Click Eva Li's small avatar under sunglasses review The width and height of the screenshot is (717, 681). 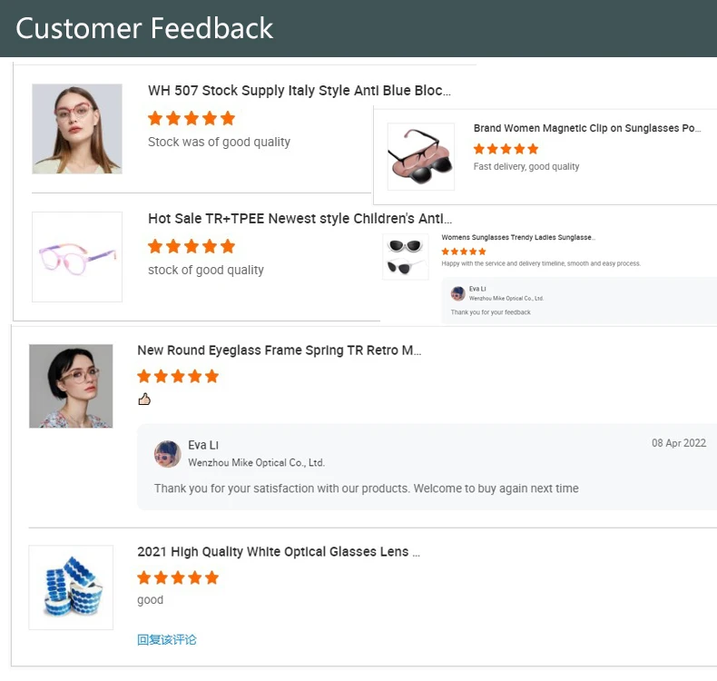pos(457,293)
